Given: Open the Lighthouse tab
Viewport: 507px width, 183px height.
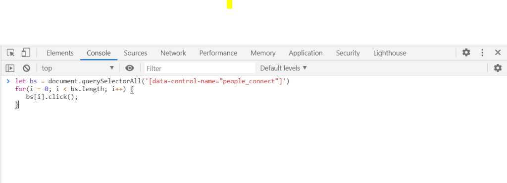Looking at the screenshot, I should tap(390, 53).
